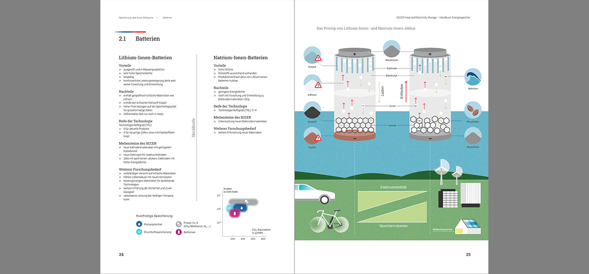This screenshot has width=589, height=274.
Task: Click the pink battery blob in the cost chart
Action: tap(235, 213)
